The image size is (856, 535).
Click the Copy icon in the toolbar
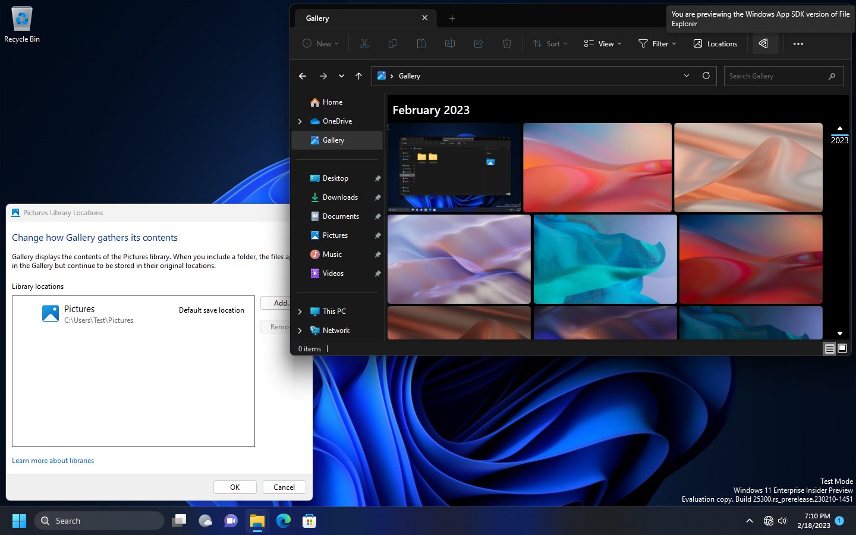click(393, 43)
